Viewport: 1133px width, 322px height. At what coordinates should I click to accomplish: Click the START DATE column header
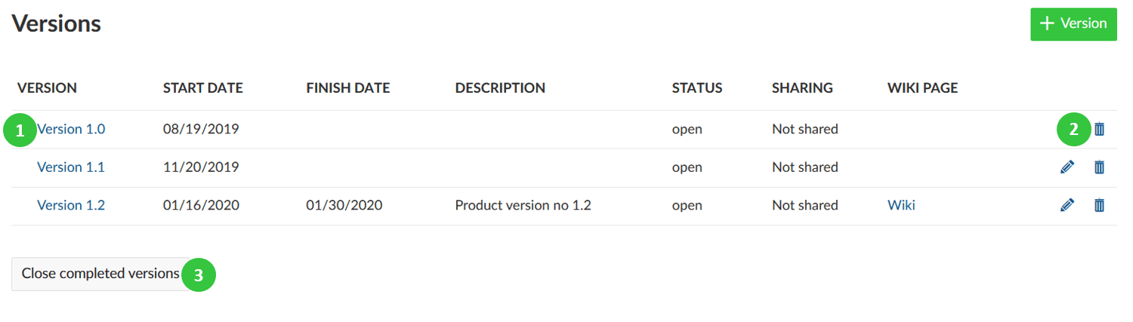(202, 88)
